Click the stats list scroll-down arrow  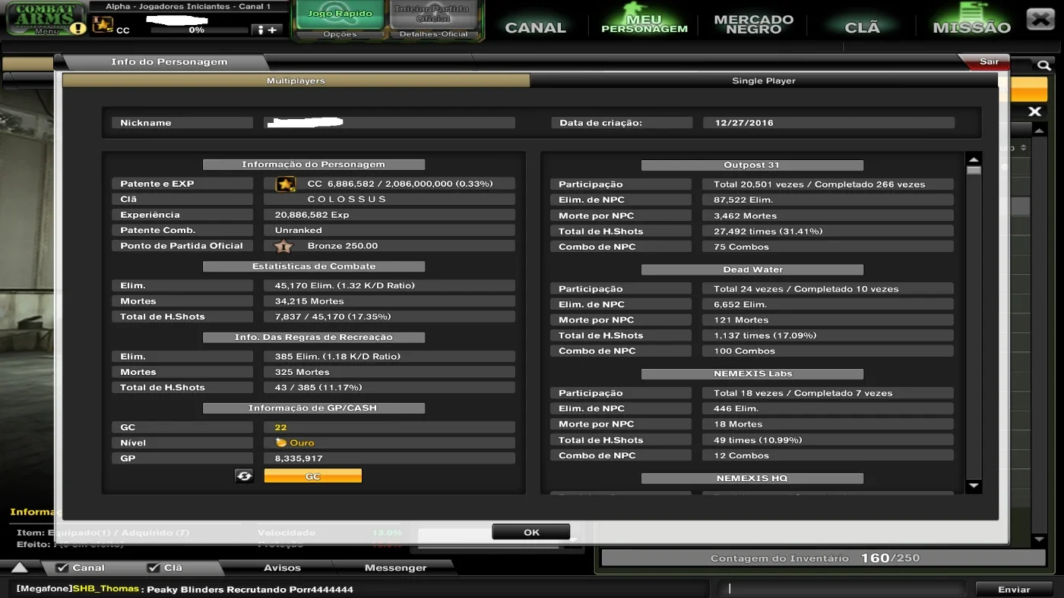click(x=974, y=486)
